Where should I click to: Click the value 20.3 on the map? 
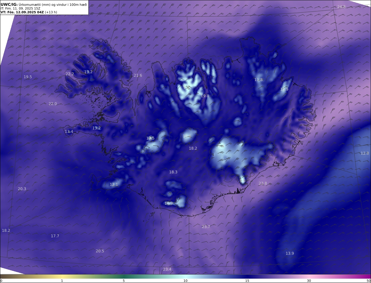tap(22, 189)
